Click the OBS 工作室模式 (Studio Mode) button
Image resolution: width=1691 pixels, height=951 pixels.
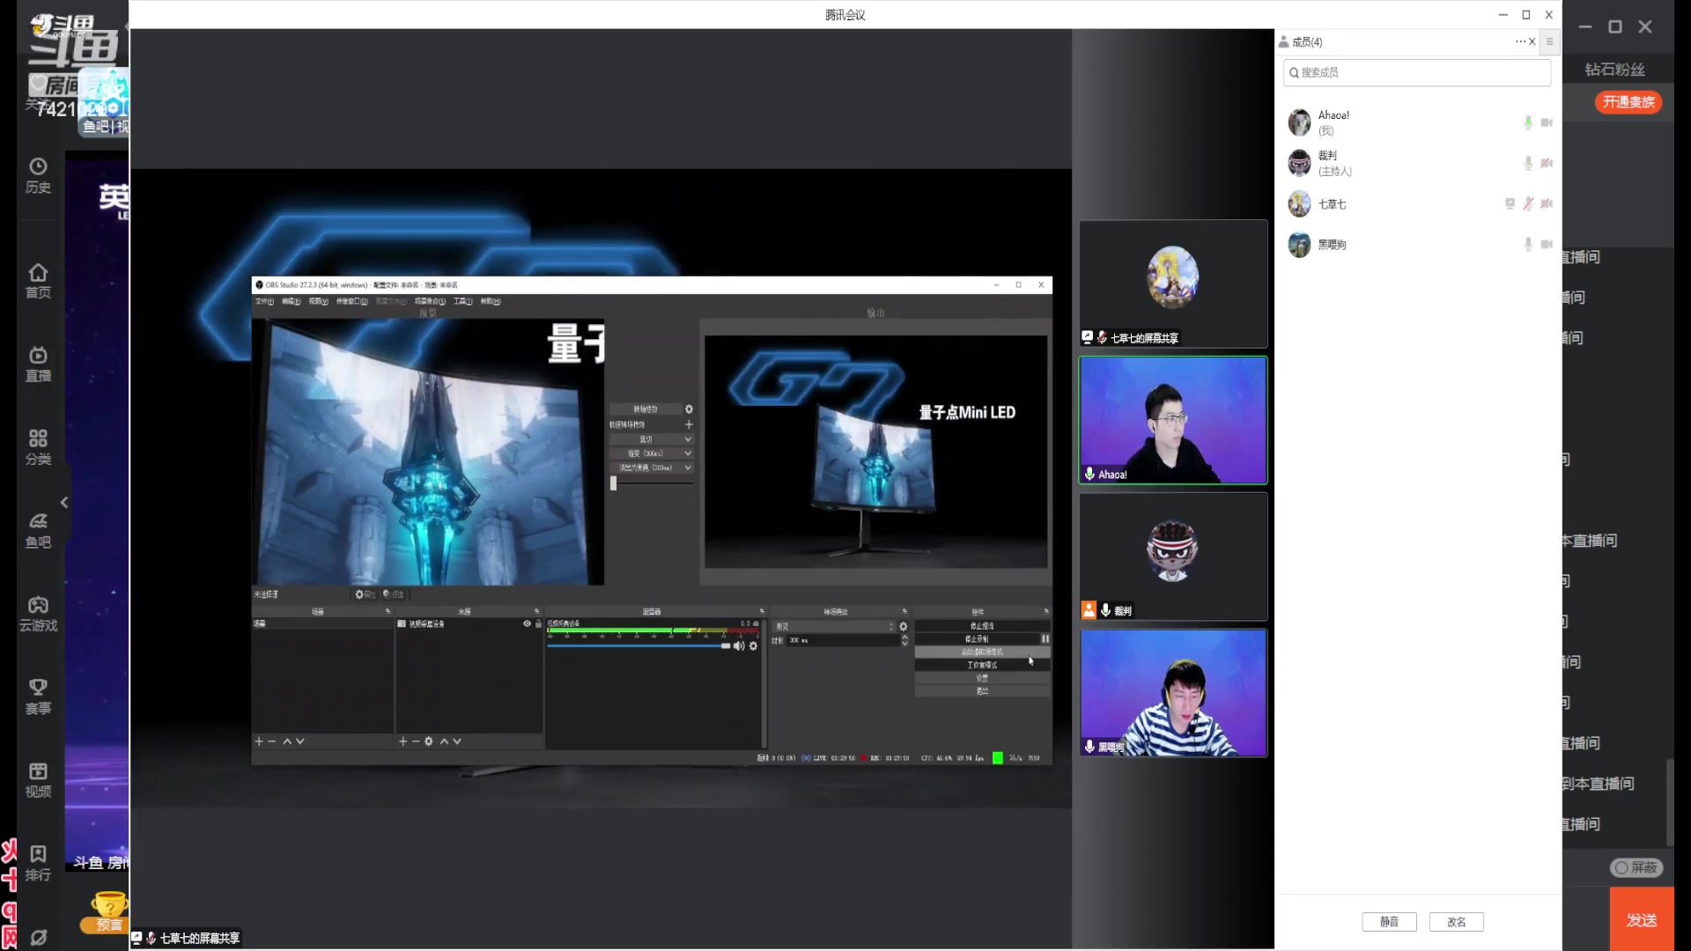[982, 665]
